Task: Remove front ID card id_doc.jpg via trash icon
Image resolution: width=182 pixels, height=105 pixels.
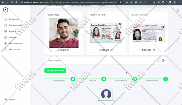Action: 112,50
